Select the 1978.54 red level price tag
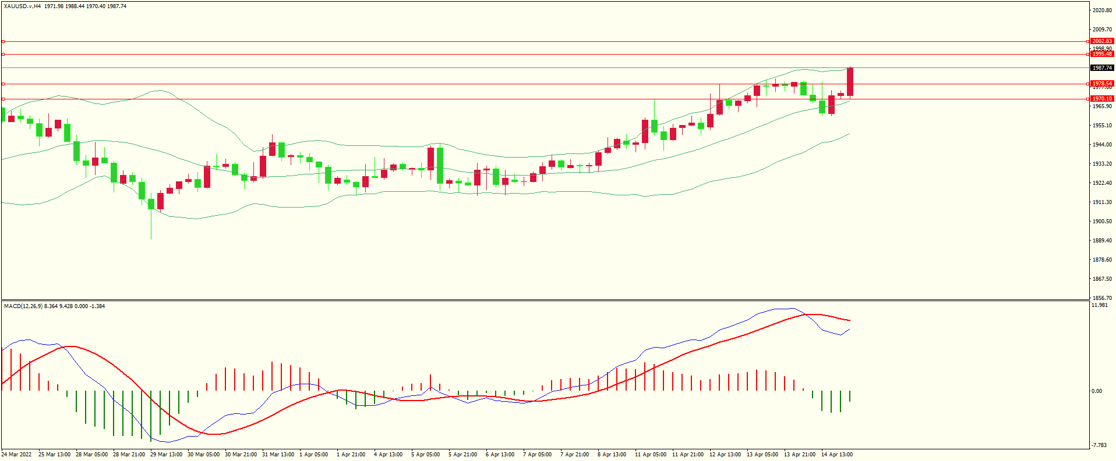This screenshot has height=461, width=1116. tap(1102, 84)
